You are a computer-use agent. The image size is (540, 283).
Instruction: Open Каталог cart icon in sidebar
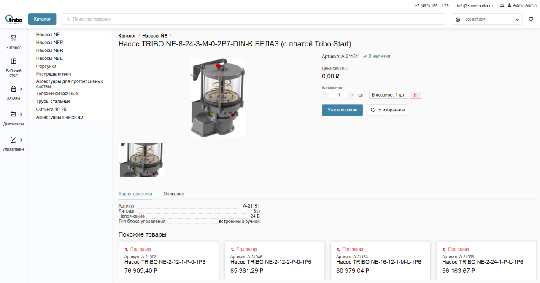13,38
